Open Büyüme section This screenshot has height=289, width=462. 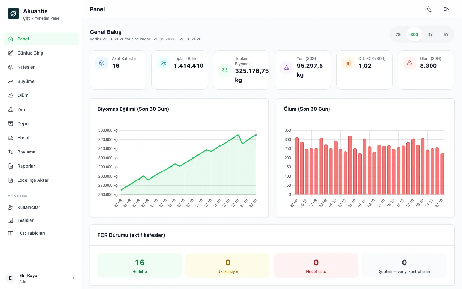41,81
